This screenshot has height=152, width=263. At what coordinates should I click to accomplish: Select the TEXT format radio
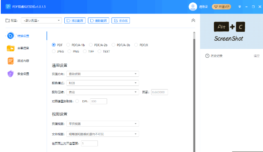(100, 51)
